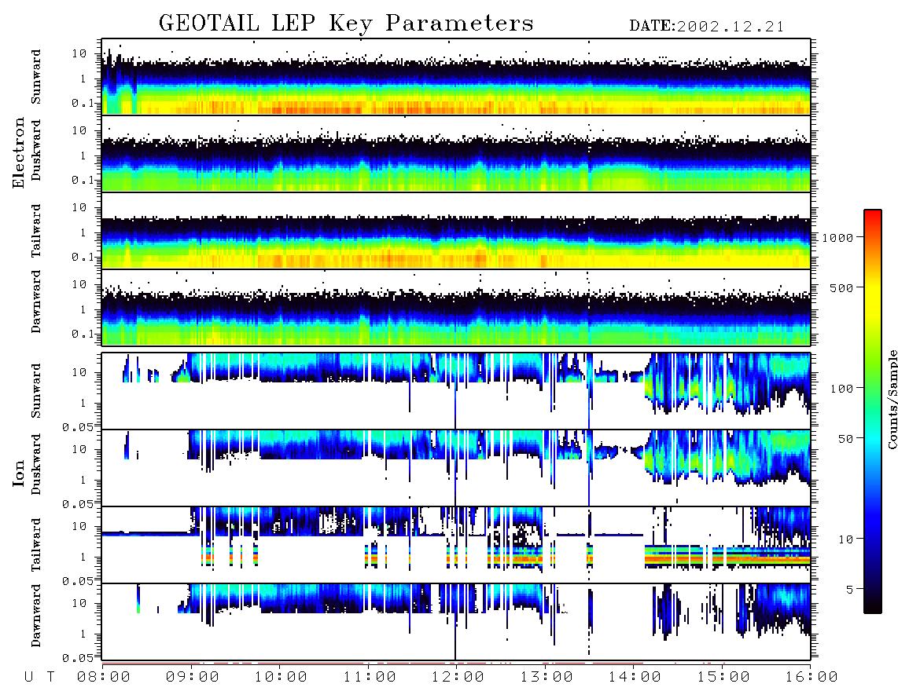Click the Ion Dawnward spectrogram panel

tap(456, 621)
